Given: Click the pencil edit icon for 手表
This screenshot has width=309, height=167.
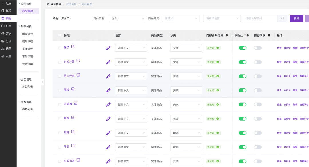Looking at the screenshot, I should [x=108, y=147].
